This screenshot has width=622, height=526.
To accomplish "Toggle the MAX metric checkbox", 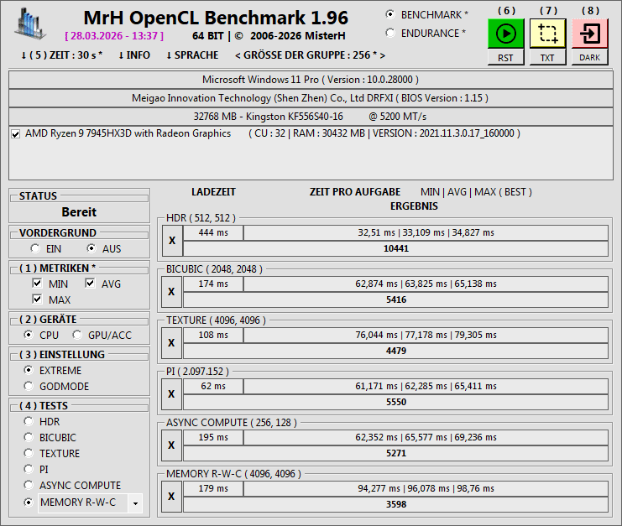I will pyautogui.click(x=37, y=299).
